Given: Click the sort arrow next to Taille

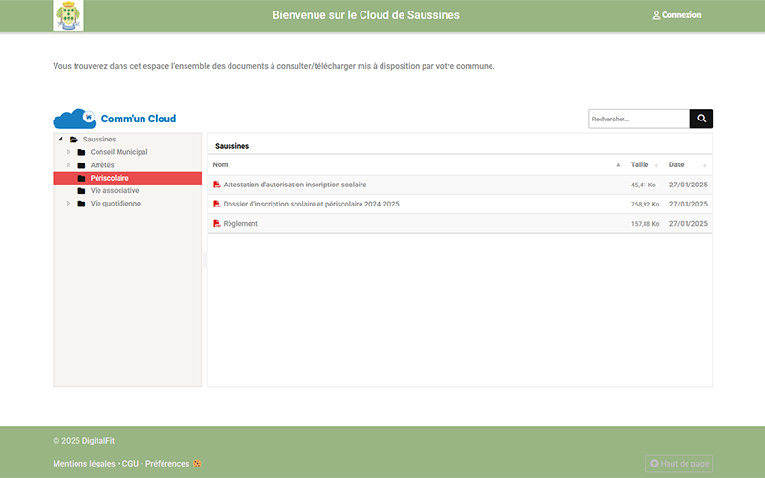Looking at the screenshot, I should coord(656,165).
